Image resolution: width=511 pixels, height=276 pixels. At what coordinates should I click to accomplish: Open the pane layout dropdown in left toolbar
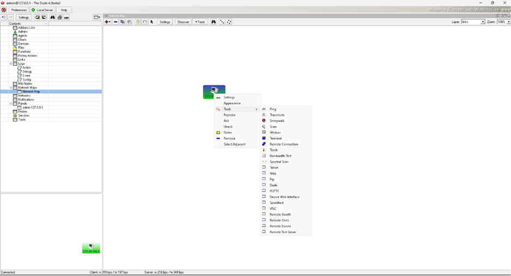(x=97, y=17)
